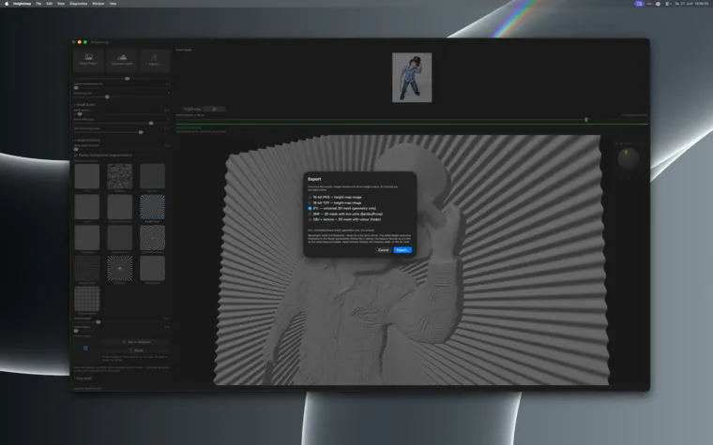
Task: Open the Diagnostics menu
Action: [79, 4]
